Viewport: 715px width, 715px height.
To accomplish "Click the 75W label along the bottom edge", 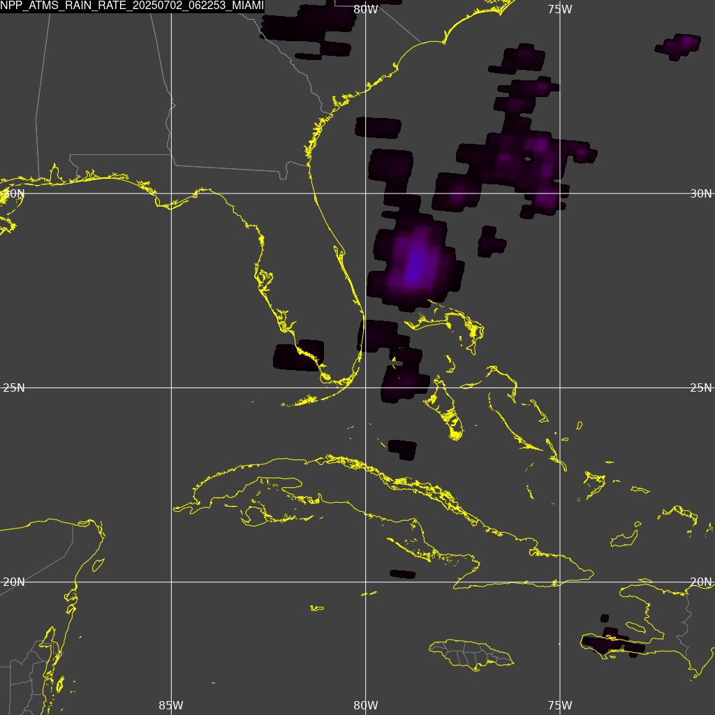I will pos(560,705).
